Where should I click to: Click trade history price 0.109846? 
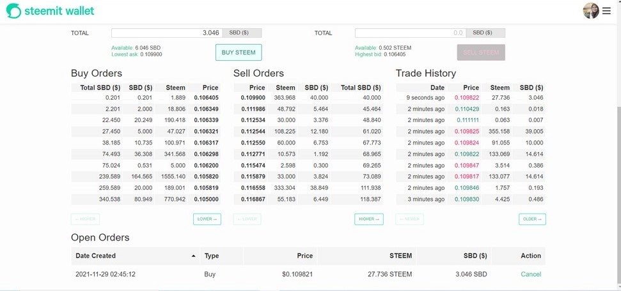coord(466,188)
